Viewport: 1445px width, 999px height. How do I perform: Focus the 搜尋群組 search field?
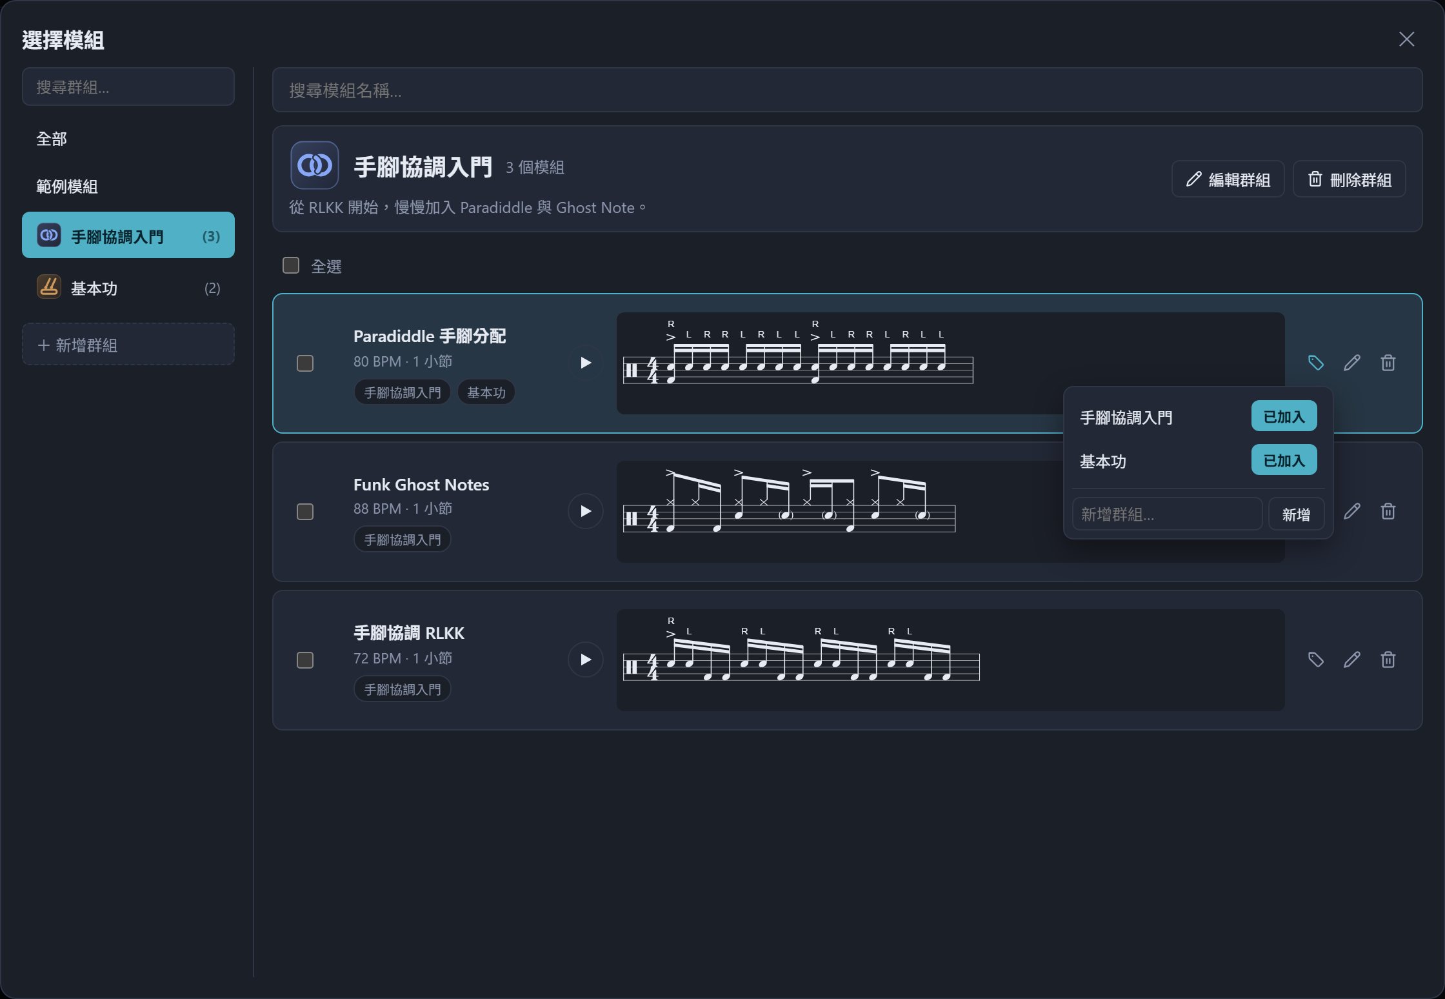(x=128, y=87)
